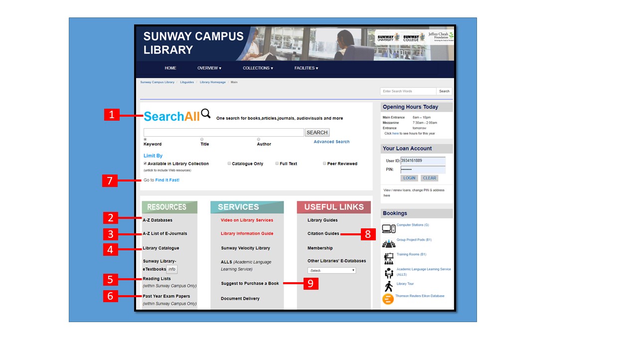The height and width of the screenshot is (359, 638).
Task: Select the Keyword radio button
Action: tap(145, 139)
